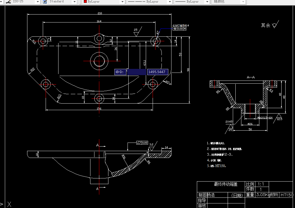
Task: Open the 随颜色 plot style dropdown
Action: 243,2
